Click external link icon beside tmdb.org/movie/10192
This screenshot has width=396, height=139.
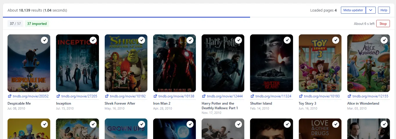click(x=106, y=96)
